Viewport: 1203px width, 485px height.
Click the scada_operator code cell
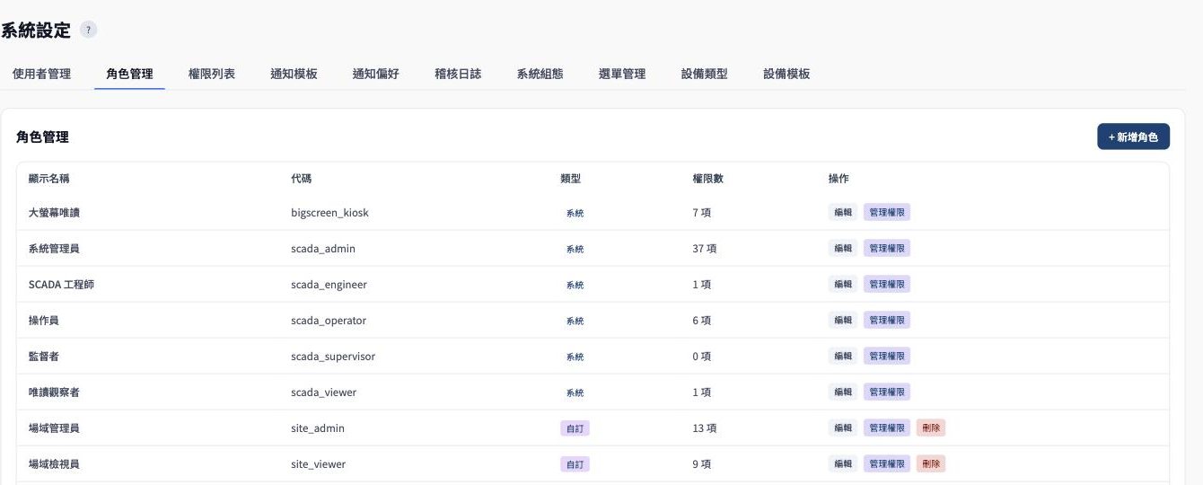329,321
